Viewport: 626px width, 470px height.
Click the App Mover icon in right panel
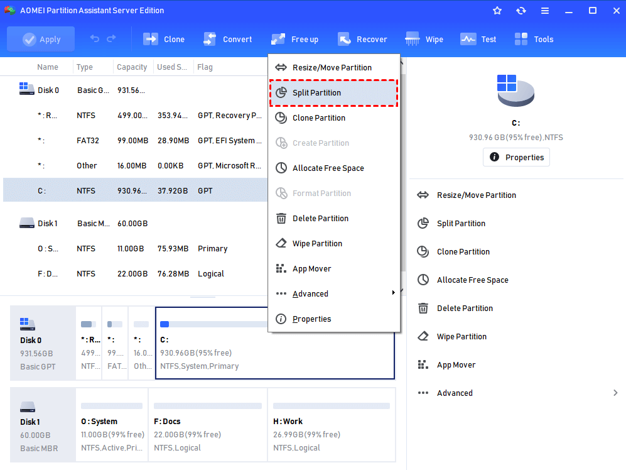(x=423, y=364)
